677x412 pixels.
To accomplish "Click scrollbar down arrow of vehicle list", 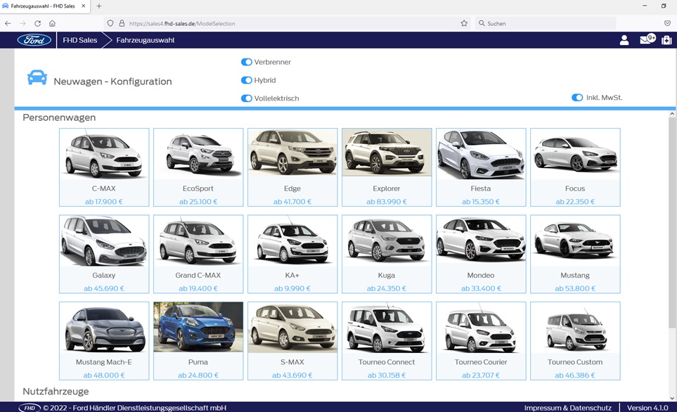I will click(672, 398).
